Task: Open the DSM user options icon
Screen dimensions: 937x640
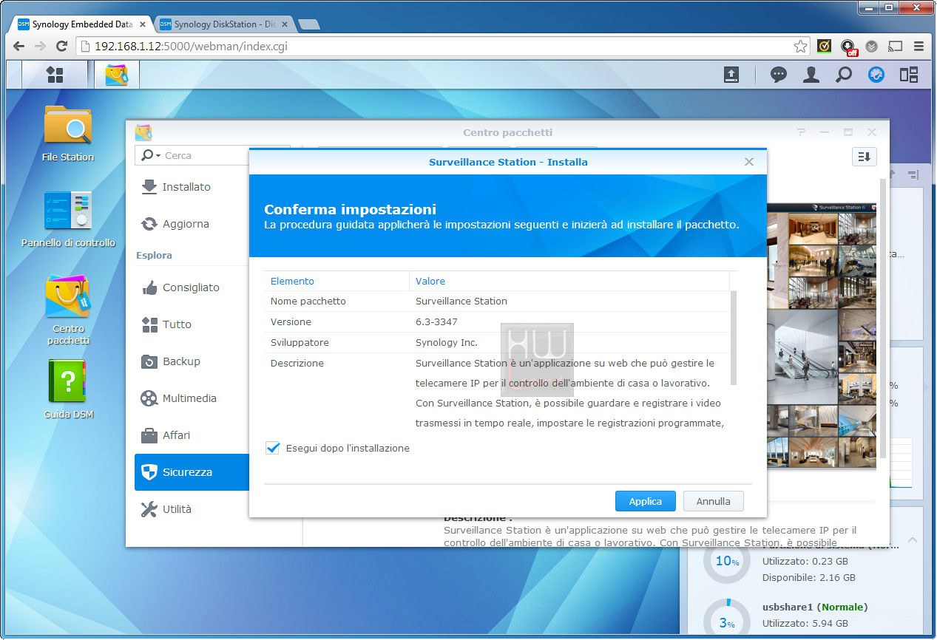Action: (x=811, y=75)
